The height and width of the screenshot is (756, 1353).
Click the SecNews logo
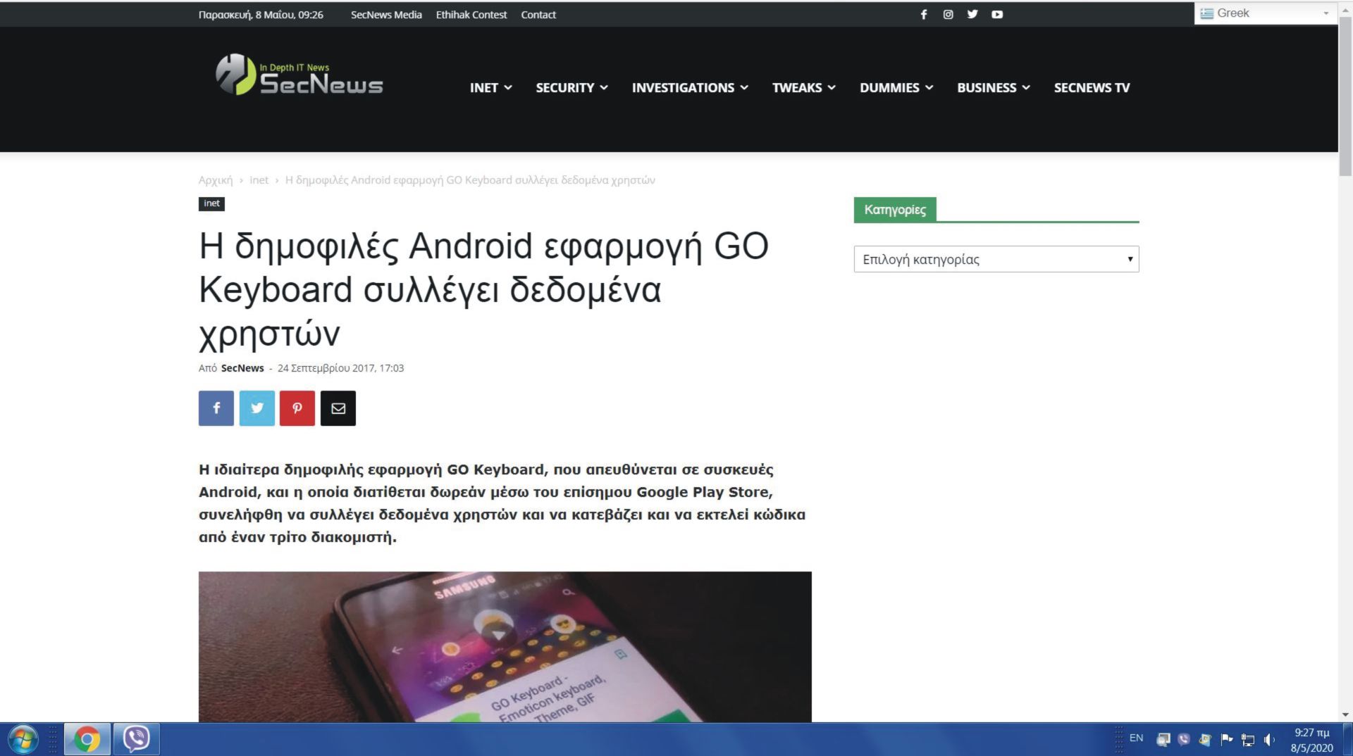299,75
